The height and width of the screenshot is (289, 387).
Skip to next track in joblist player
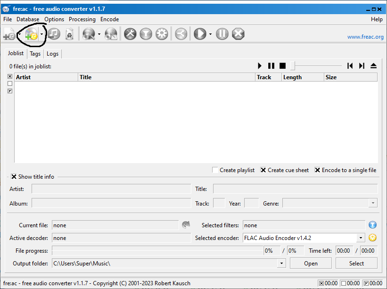[x=362, y=66]
